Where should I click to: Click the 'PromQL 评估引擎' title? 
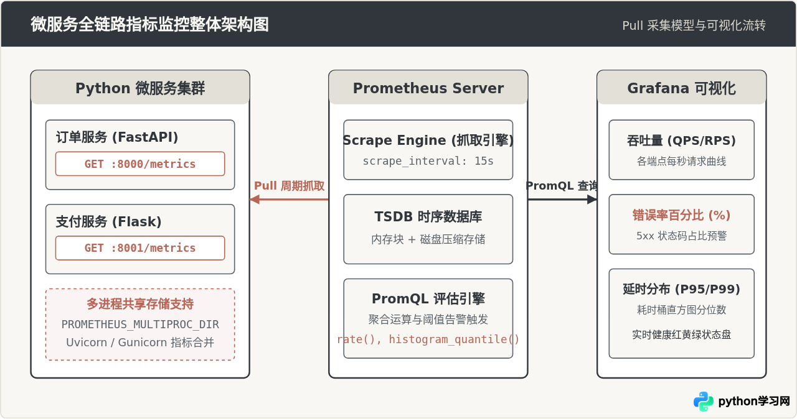(x=428, y=299)
